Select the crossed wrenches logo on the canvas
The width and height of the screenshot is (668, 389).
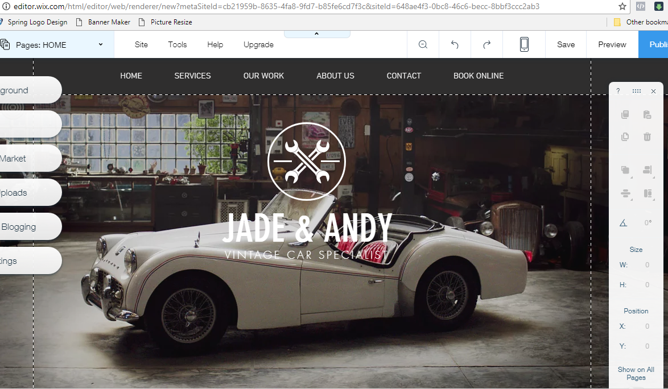[306, 162]
